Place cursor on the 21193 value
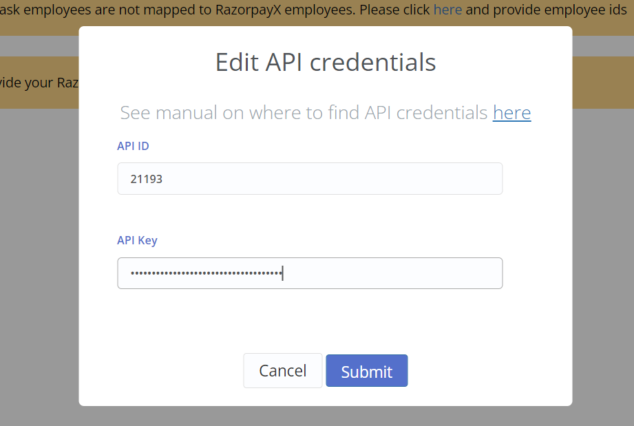This screenshot has height=426, width=634. (x=147, y=179)
